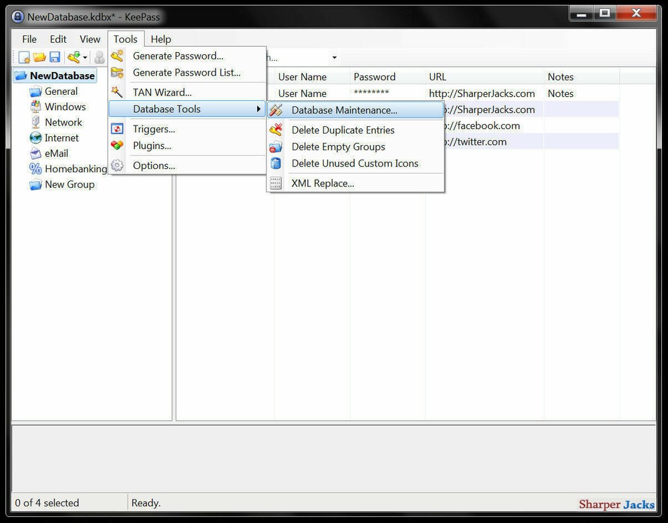The width and height of the screenshot is (668, 523).
Task: Run Delete Duplicate Entries via red key icon
Action: [276, 130]
